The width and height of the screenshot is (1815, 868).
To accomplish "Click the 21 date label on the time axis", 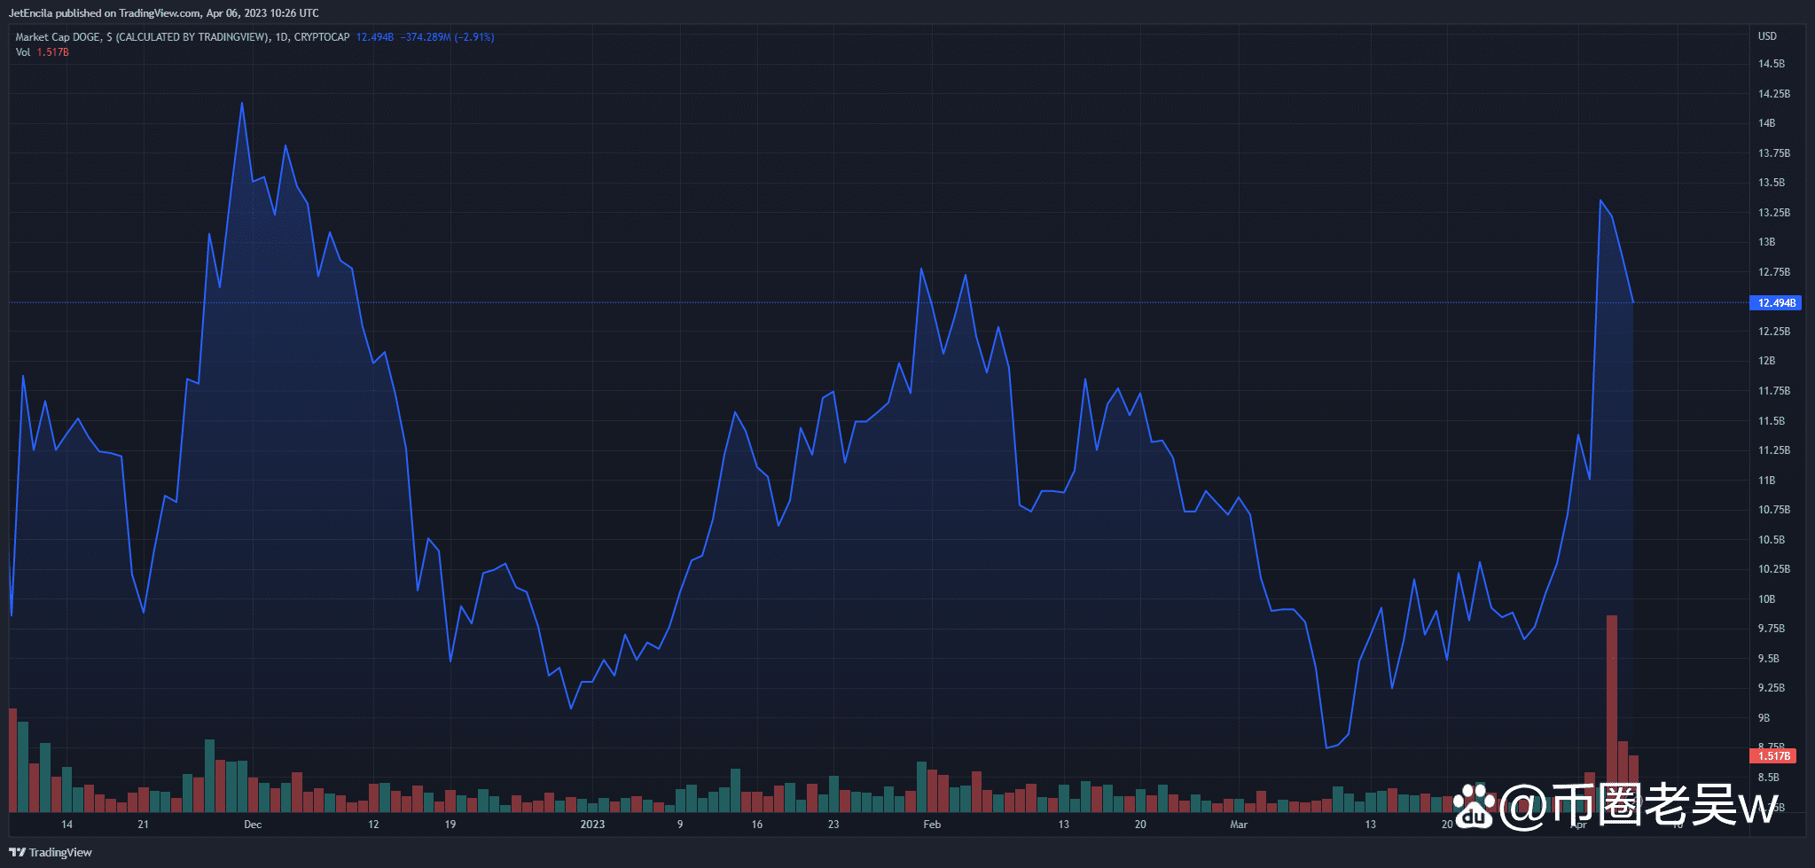I will 144,825.
